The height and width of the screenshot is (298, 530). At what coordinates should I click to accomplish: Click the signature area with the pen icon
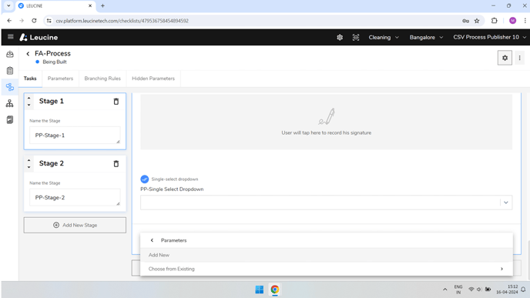[326, 122]
